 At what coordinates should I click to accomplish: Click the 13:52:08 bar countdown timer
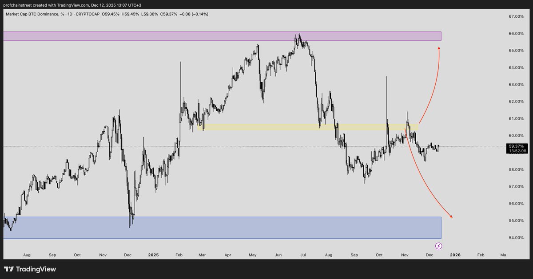(x=517, y=151)
